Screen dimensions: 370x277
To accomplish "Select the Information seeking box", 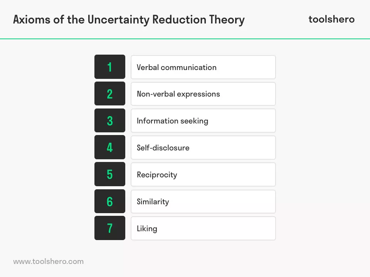I will pyautogui.click(x=203, y=120).
